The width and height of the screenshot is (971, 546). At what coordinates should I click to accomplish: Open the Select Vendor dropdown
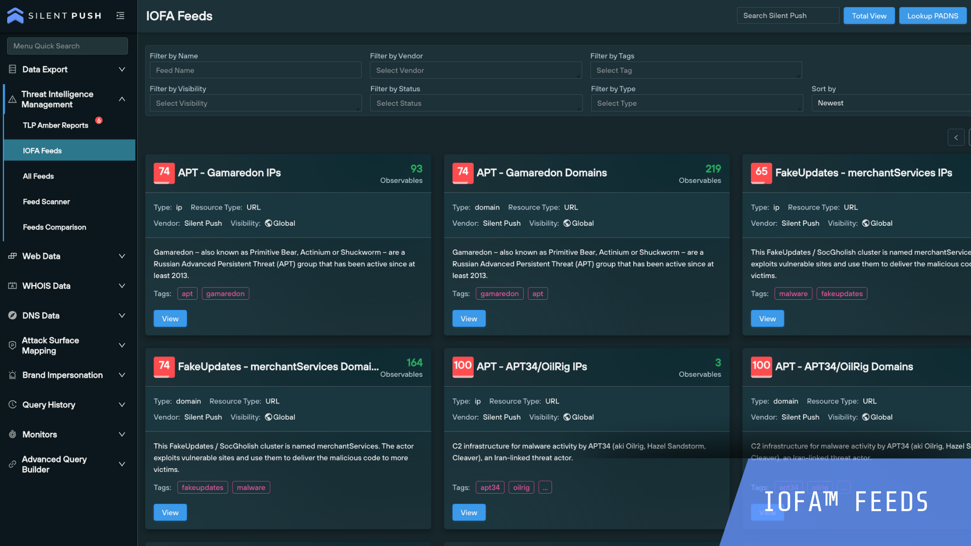pos(476,70)
